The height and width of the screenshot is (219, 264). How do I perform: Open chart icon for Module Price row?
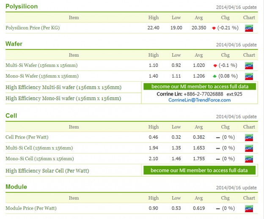click(x=249, y=208)
